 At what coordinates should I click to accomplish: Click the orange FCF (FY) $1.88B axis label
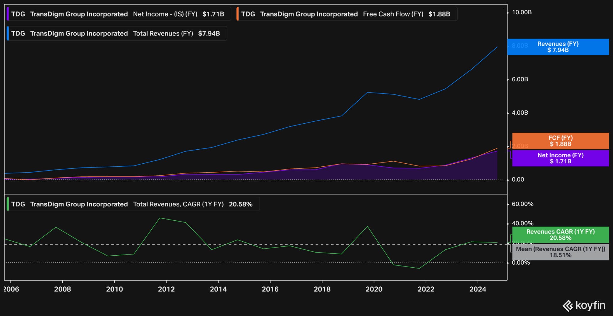coord(560,141)
